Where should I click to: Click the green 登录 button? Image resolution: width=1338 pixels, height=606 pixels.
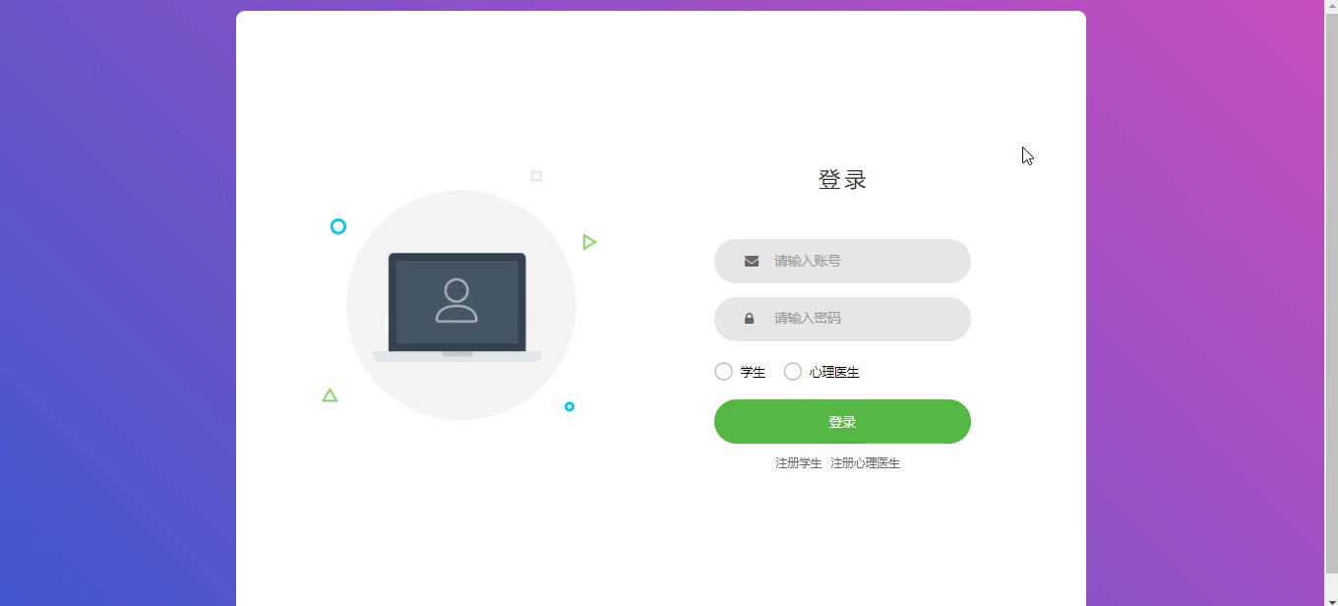pyautogui.click(x=842, y=421)
